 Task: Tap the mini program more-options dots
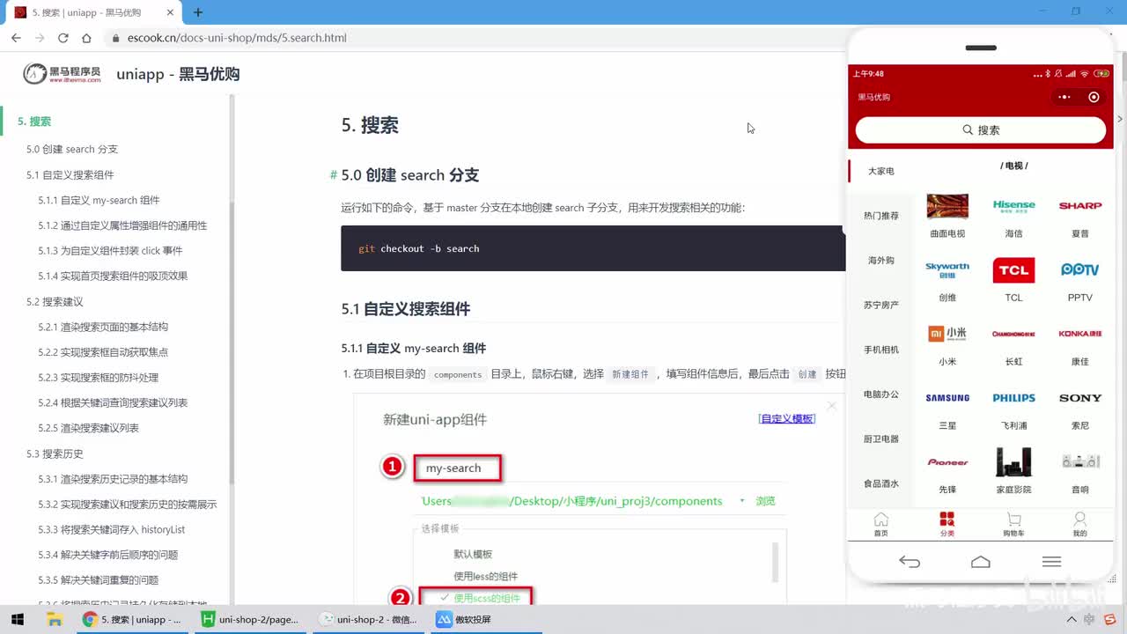coord(1064,97)
